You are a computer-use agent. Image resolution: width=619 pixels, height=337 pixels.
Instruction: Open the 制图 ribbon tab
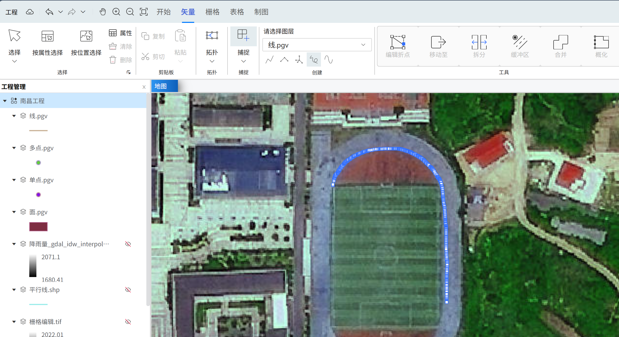tap(261, 12)
